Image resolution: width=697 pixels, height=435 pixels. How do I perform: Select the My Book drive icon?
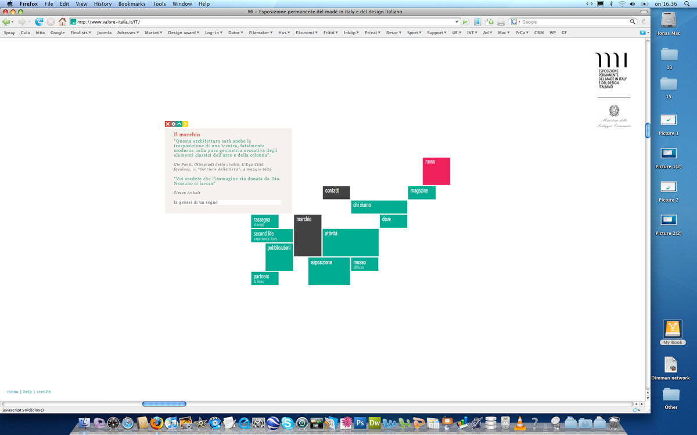click(x=673, y=332)
